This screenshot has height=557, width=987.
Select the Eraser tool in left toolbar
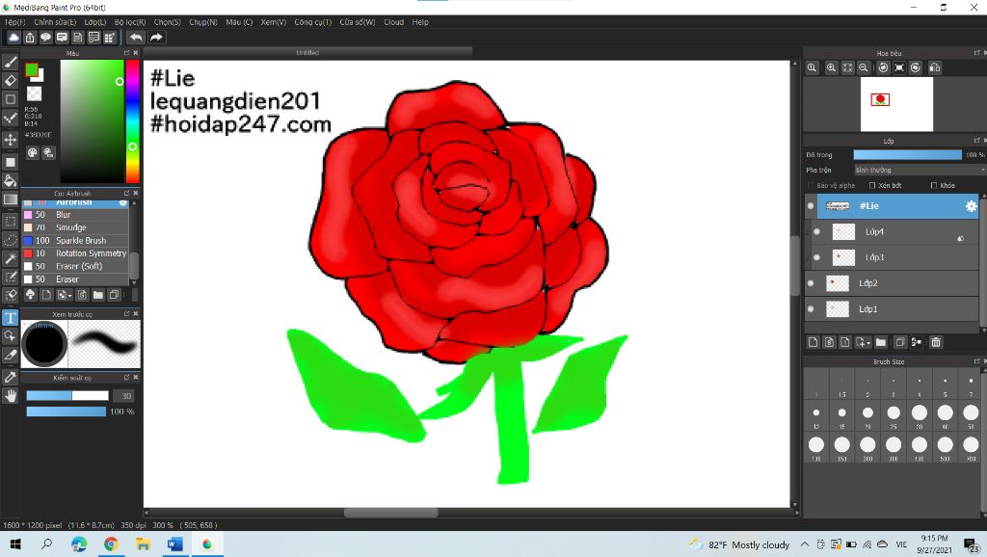click(x=10, y=81)
